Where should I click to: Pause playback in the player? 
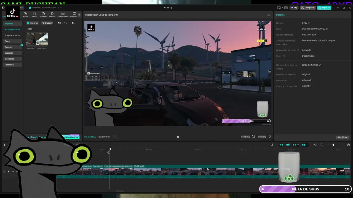pos(178,137)
